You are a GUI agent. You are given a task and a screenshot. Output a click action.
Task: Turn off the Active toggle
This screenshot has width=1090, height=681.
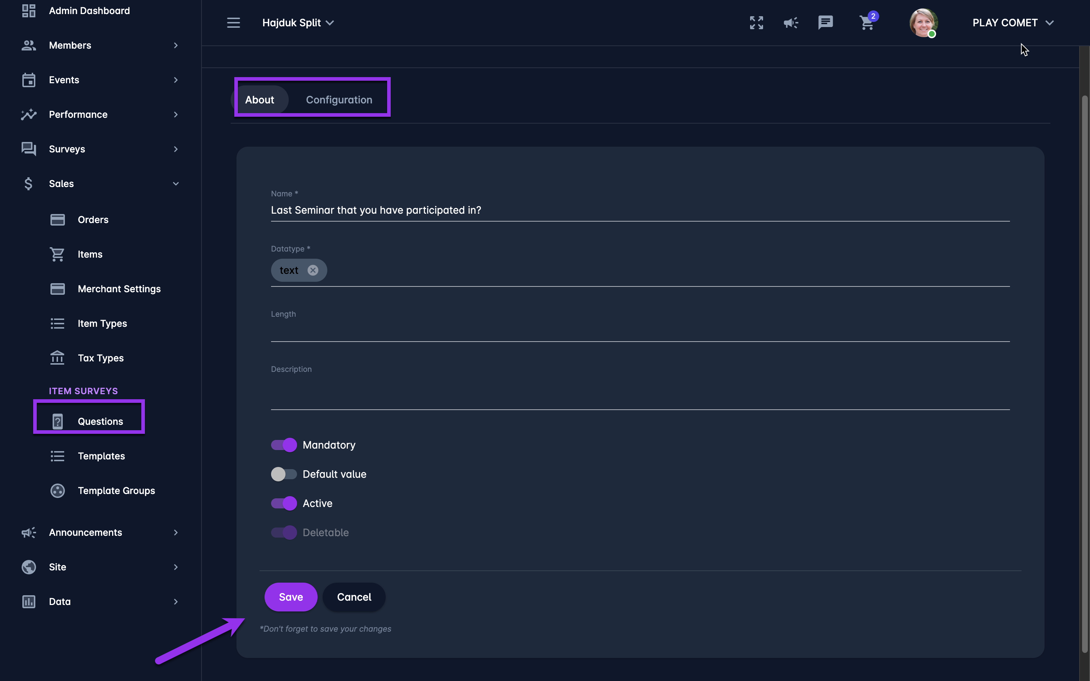tap(284, 503)
